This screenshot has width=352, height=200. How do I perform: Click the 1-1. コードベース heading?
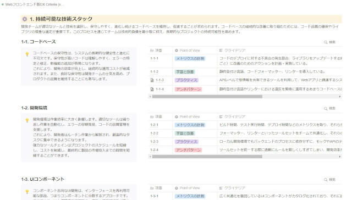pos(38,42)
